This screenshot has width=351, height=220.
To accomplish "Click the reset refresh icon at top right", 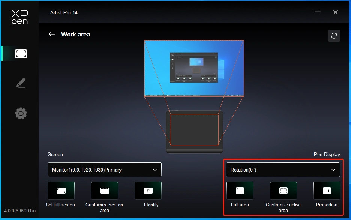I will pos(334,36).
